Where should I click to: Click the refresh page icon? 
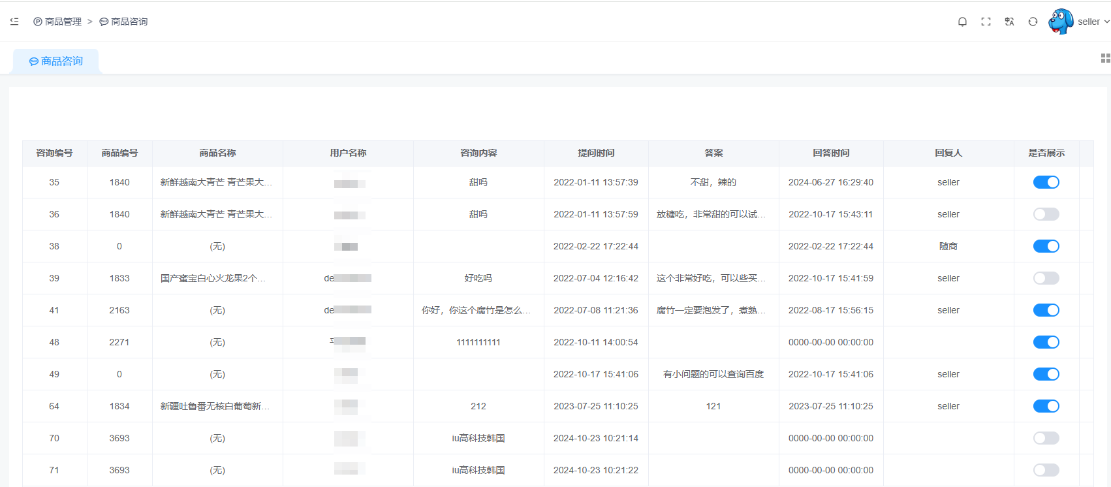pos(1033,22)
